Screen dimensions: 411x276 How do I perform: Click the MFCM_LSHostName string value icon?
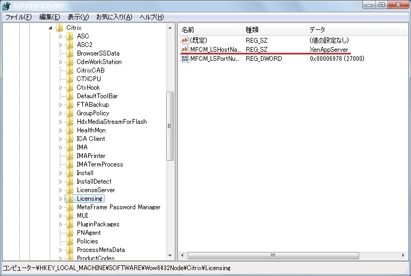tap(185, 49)
